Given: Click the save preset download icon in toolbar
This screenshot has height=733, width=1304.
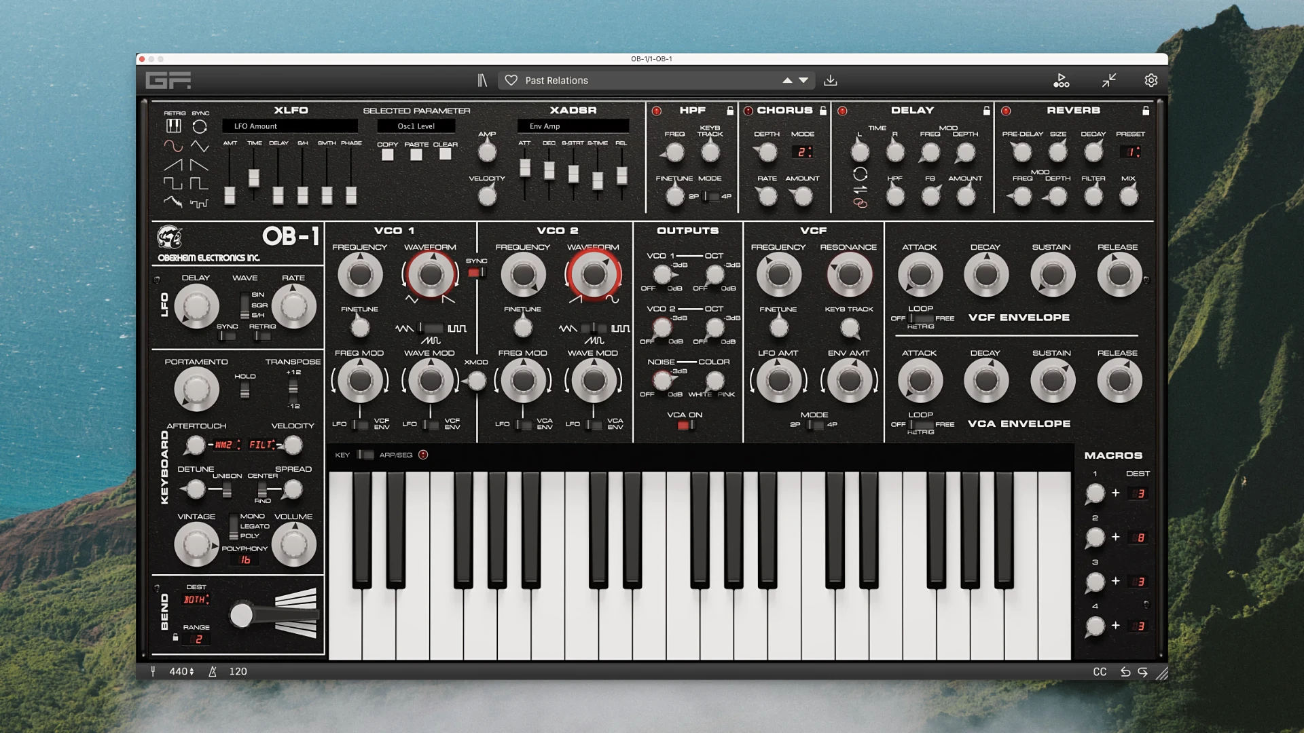Looking at the screenshot, I should 829,80.
